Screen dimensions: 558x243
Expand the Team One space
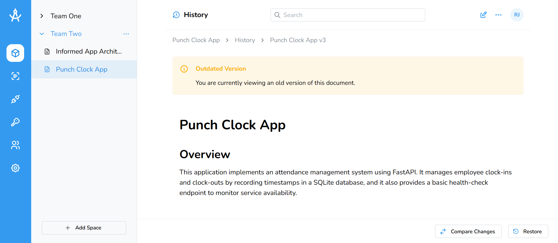(42, 16)
